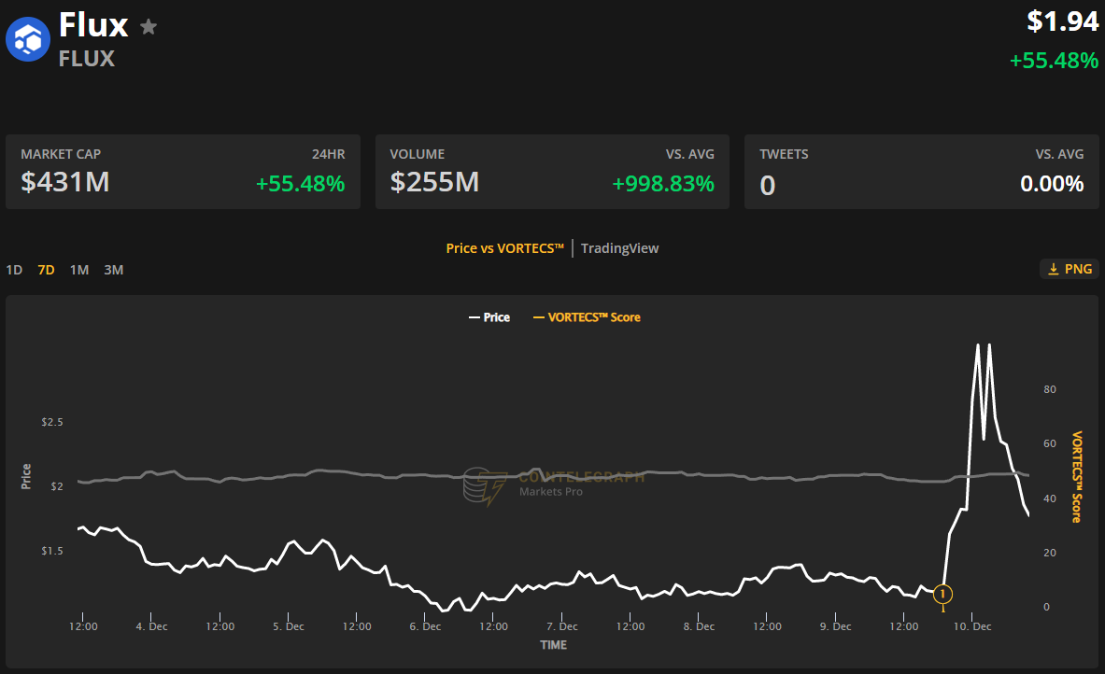
Task: Click the Market Cap stat card
Action: pos(182,171)
